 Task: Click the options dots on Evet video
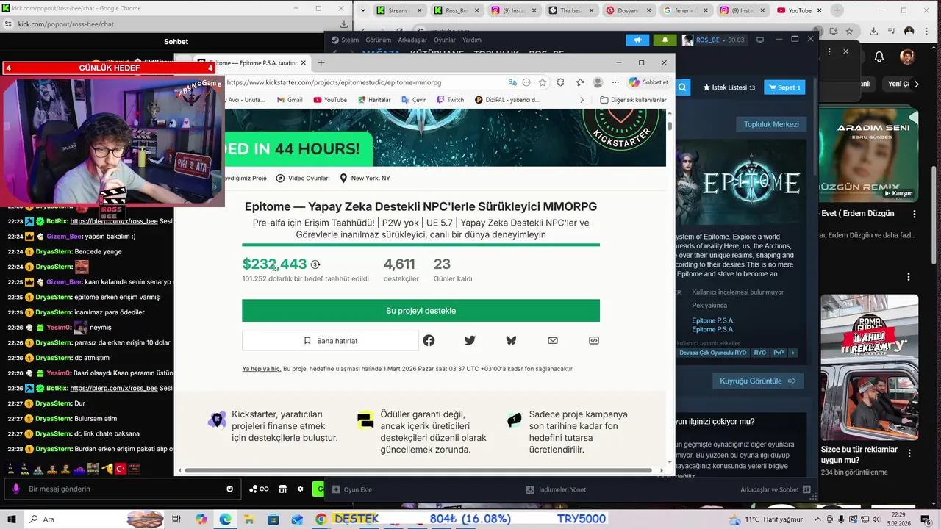915,214
